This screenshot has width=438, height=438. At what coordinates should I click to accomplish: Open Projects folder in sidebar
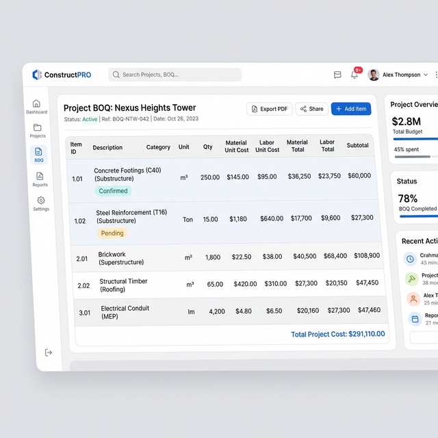[38, 131]
